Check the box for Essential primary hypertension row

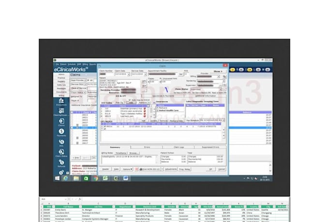(x=148, y=108)
